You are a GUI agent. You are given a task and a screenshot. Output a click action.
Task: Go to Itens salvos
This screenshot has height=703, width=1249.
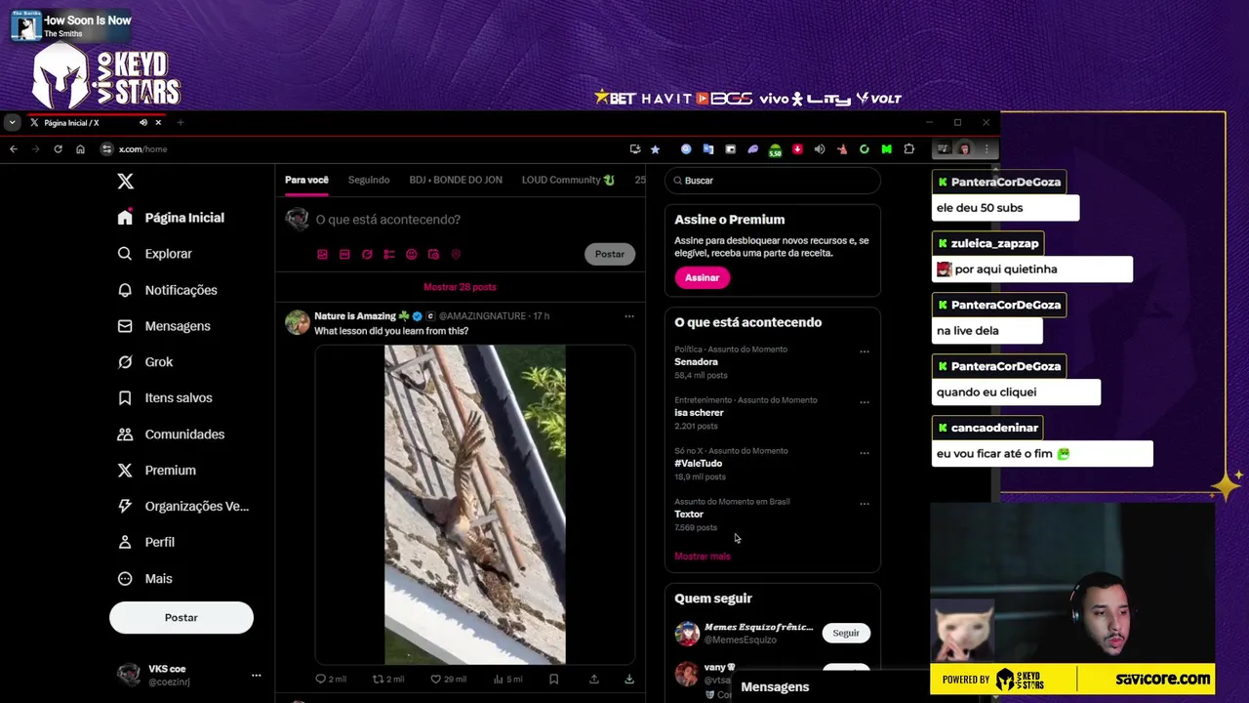click(165, 398)
